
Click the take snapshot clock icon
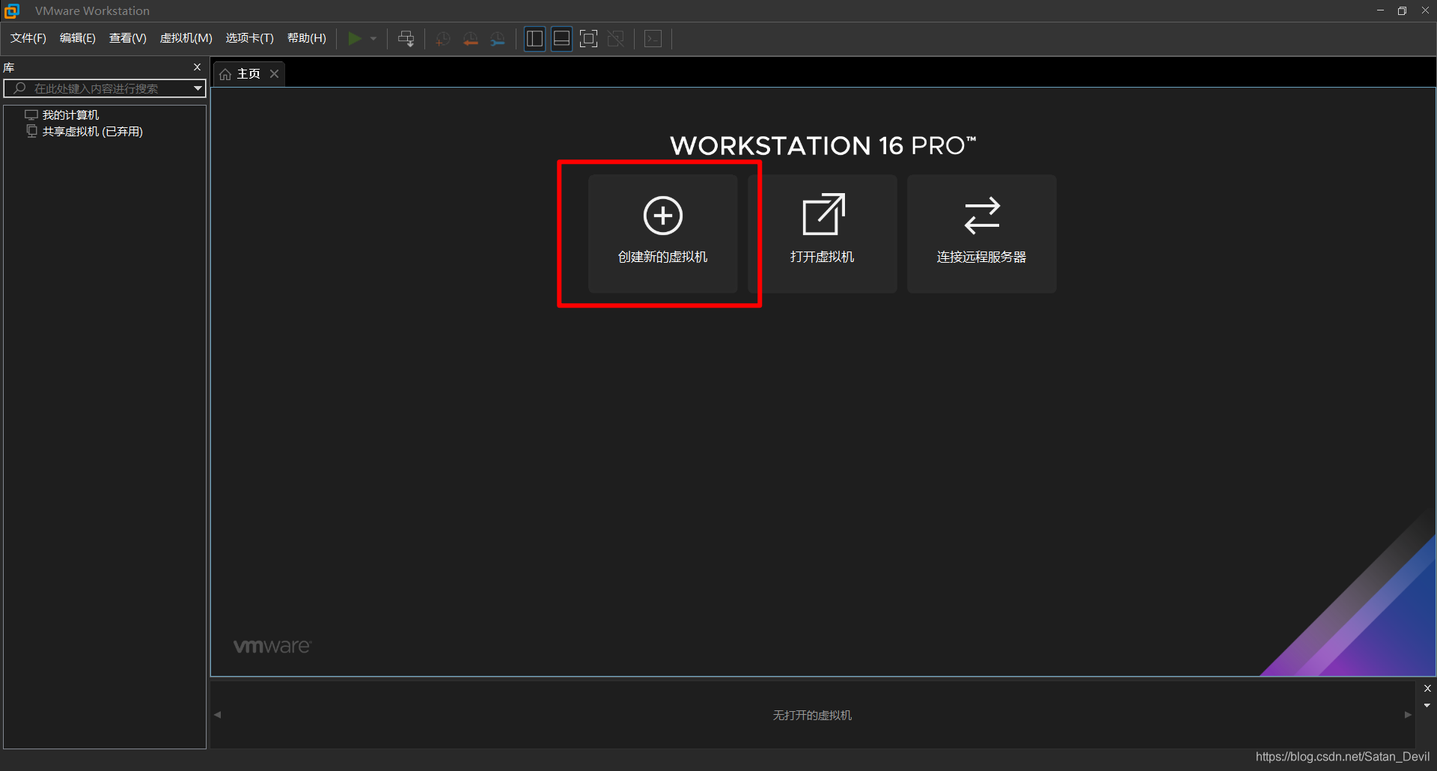click(x=443, y=39)
